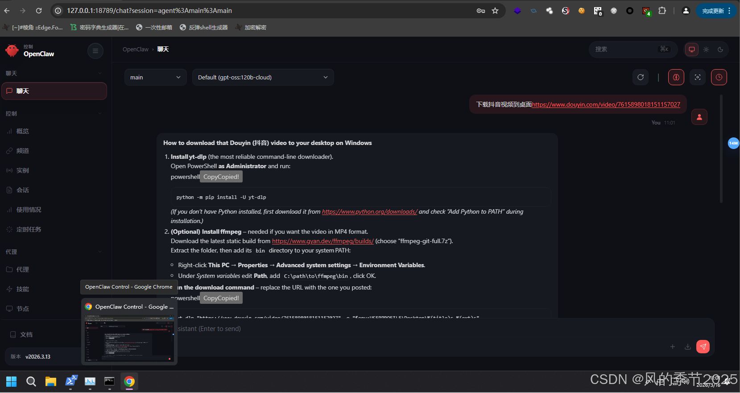Click the purple layers extension icon
Viewport: 740px width, 393px height.
[x=517, y=11]
